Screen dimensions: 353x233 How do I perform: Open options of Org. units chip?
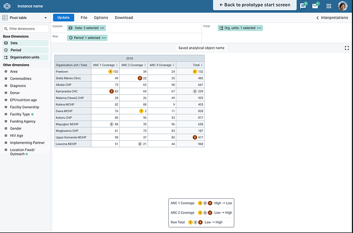[259, 28]
